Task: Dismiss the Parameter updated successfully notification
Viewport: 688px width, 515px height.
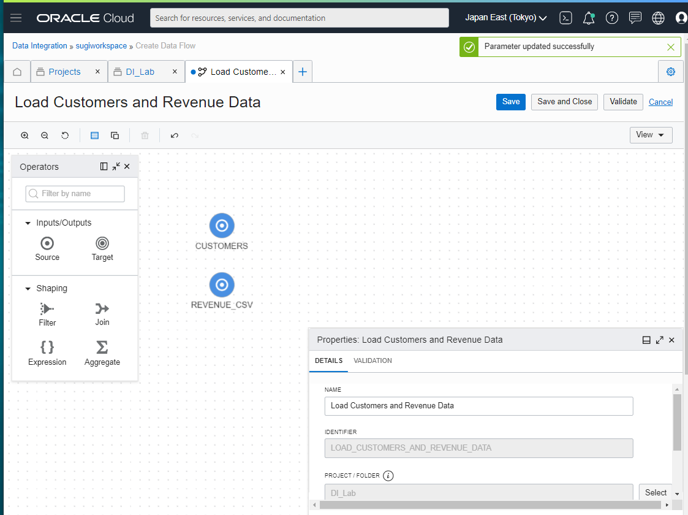Action: tap(670, 47)
